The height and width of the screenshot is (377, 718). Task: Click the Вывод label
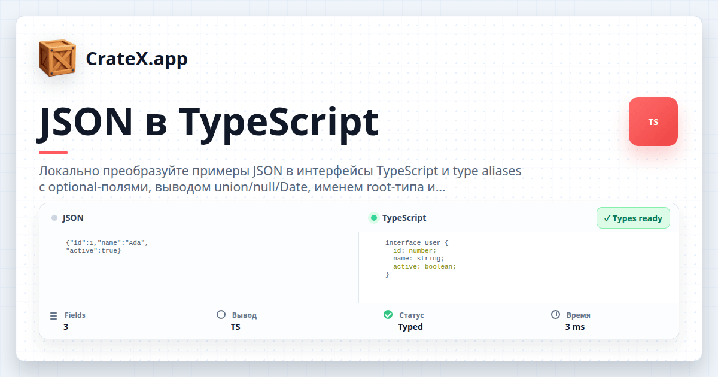pos(244,315)
